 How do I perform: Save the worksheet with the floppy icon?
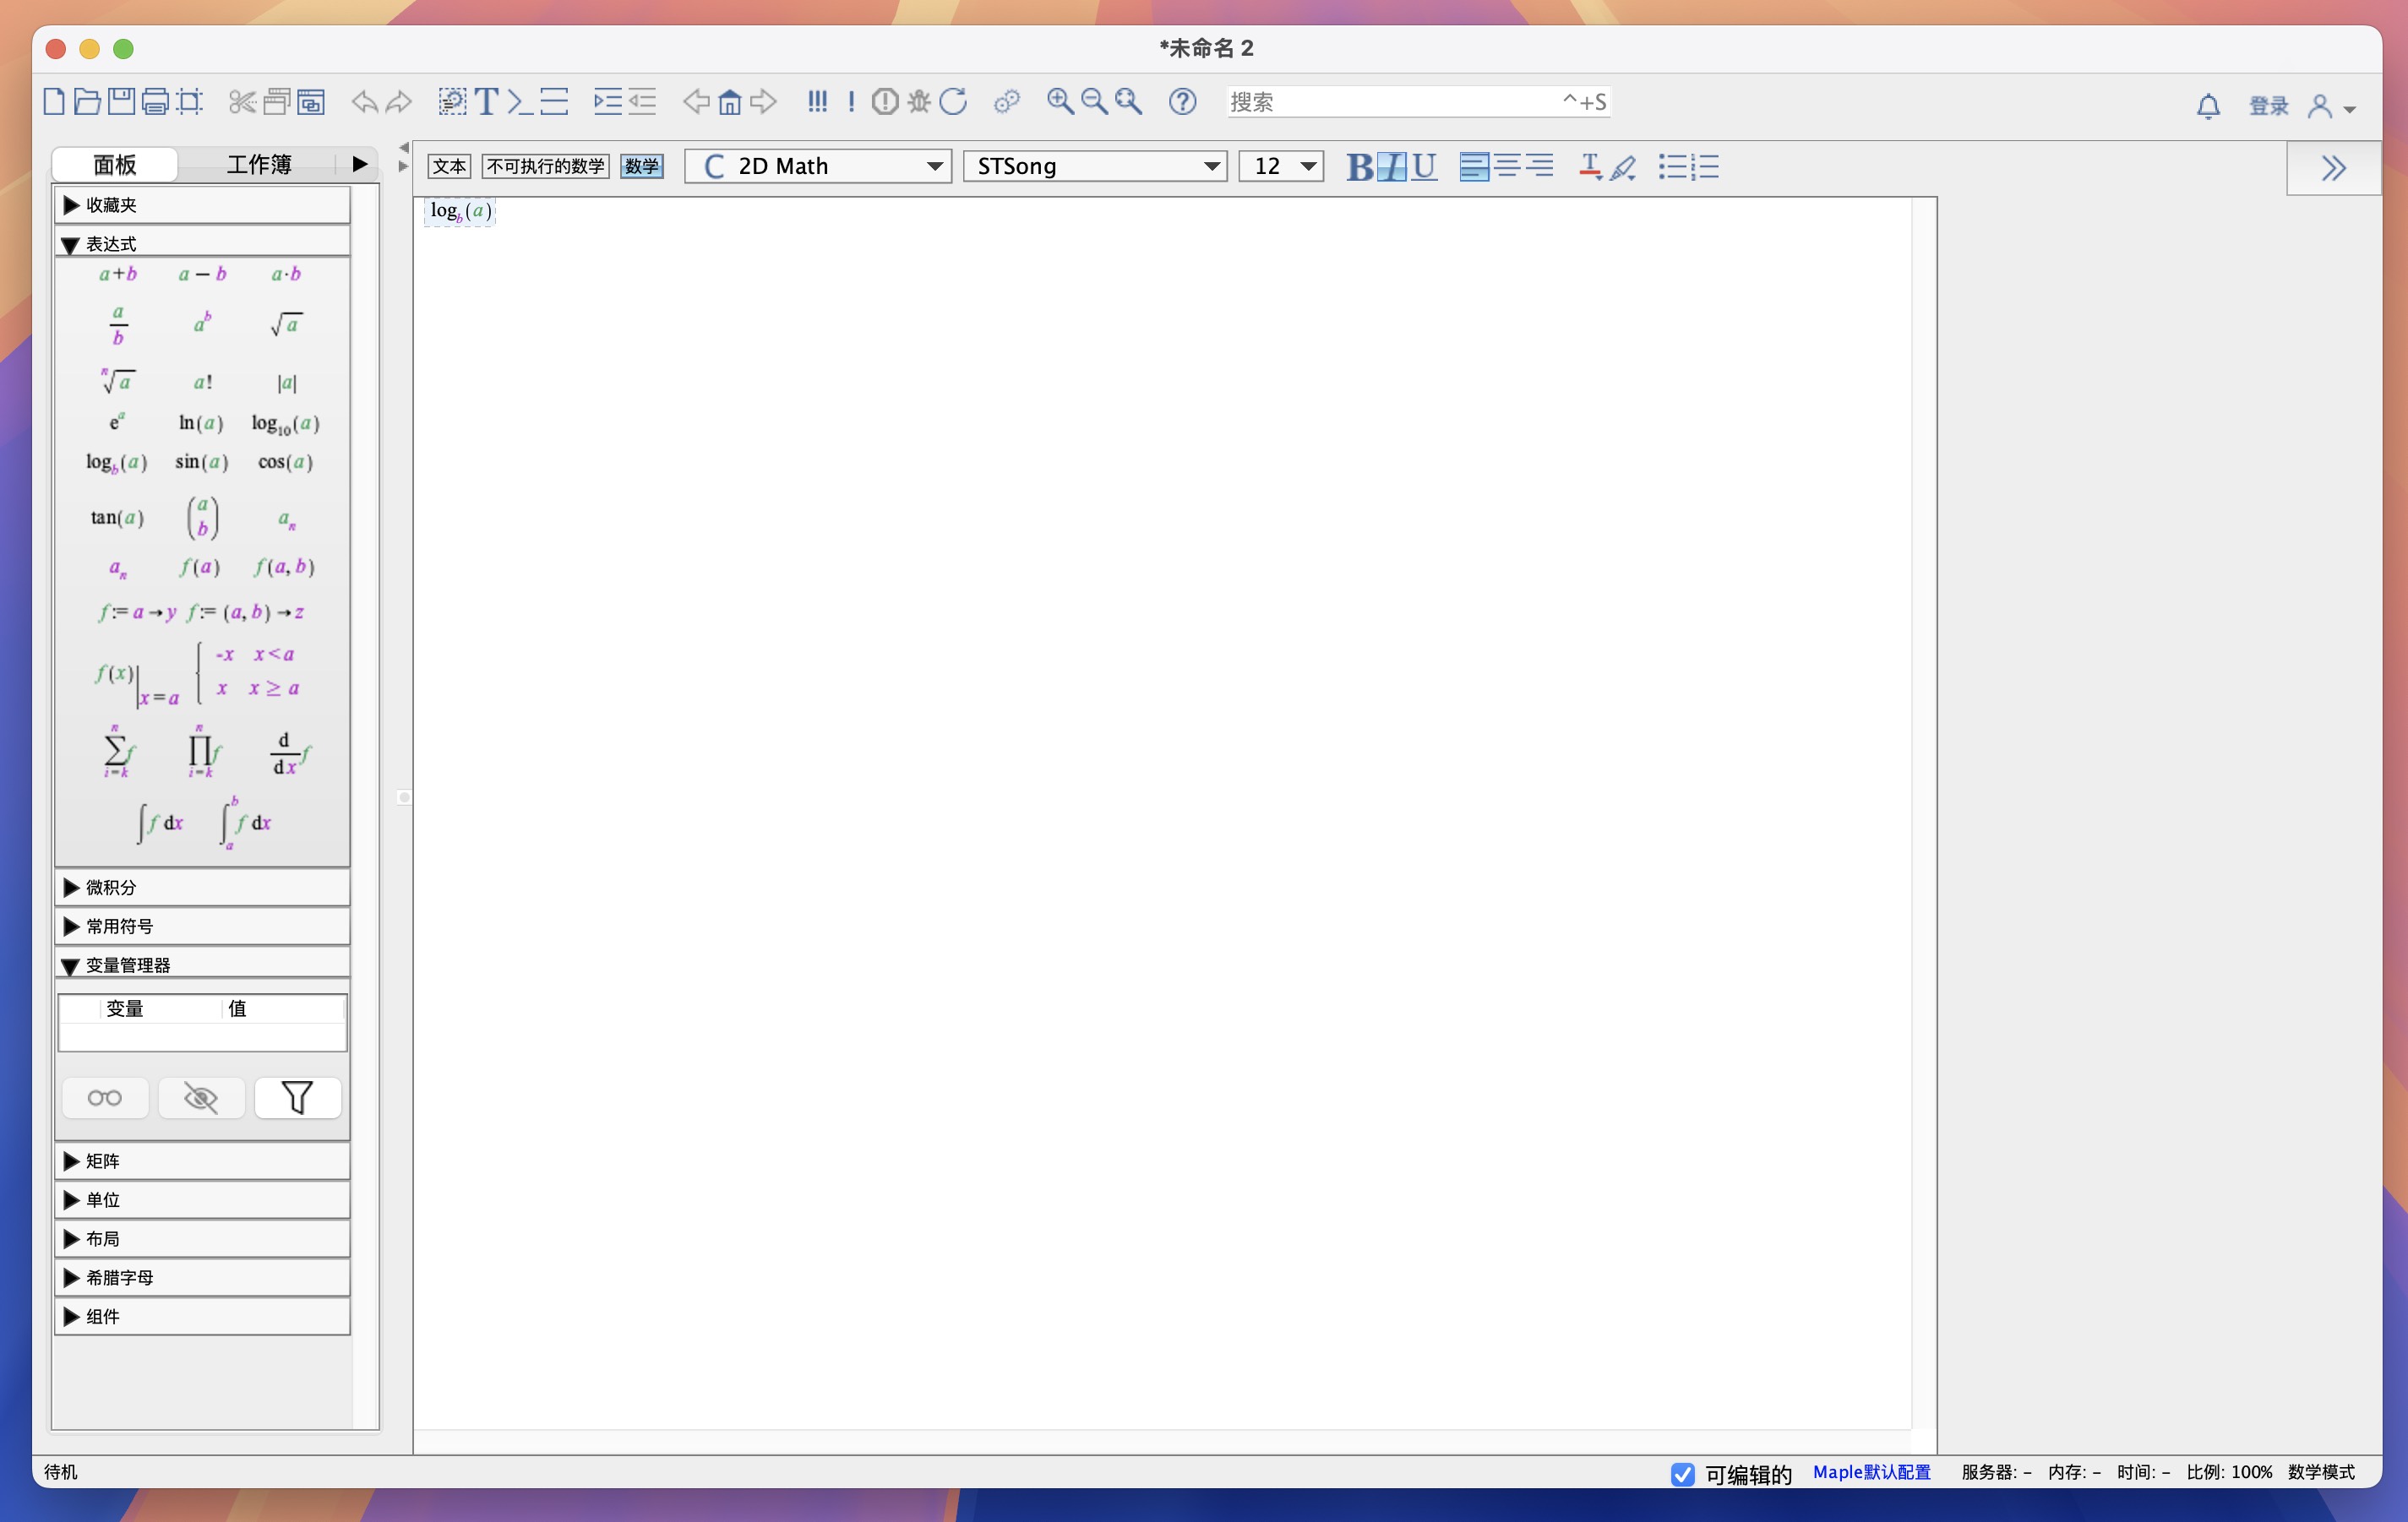[121, 102]
